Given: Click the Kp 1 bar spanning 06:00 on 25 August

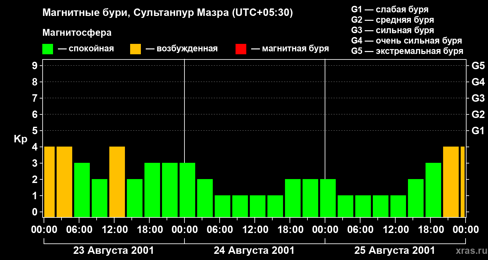Looking at the screenshot, I should 363,206.
